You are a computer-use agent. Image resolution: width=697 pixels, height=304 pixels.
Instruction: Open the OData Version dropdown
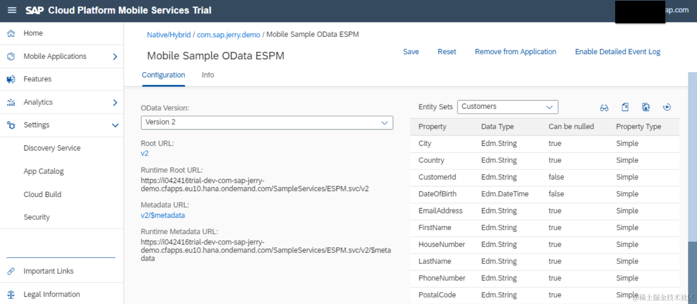pyautogui.click(x=267, y=123)
